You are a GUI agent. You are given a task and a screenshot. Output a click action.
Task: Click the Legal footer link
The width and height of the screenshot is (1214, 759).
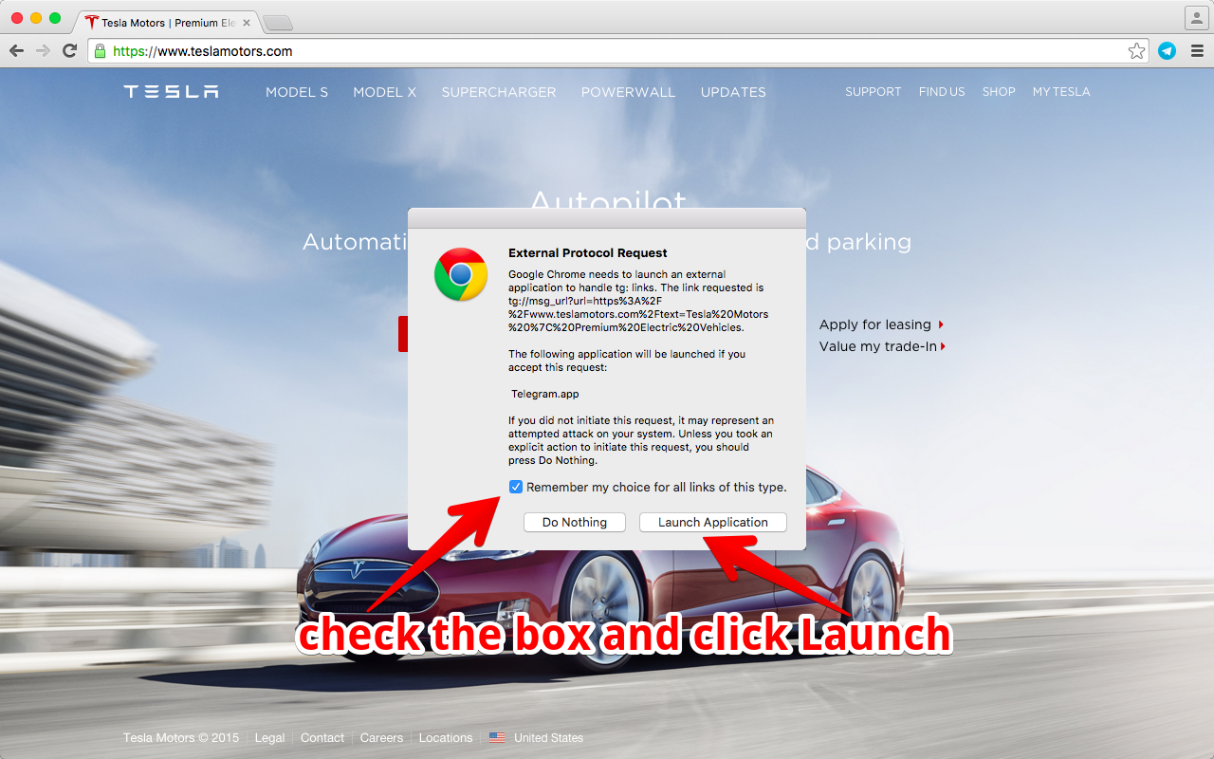click(269, 737)
